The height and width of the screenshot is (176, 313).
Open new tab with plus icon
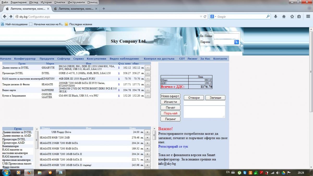[x=104, y=9]
